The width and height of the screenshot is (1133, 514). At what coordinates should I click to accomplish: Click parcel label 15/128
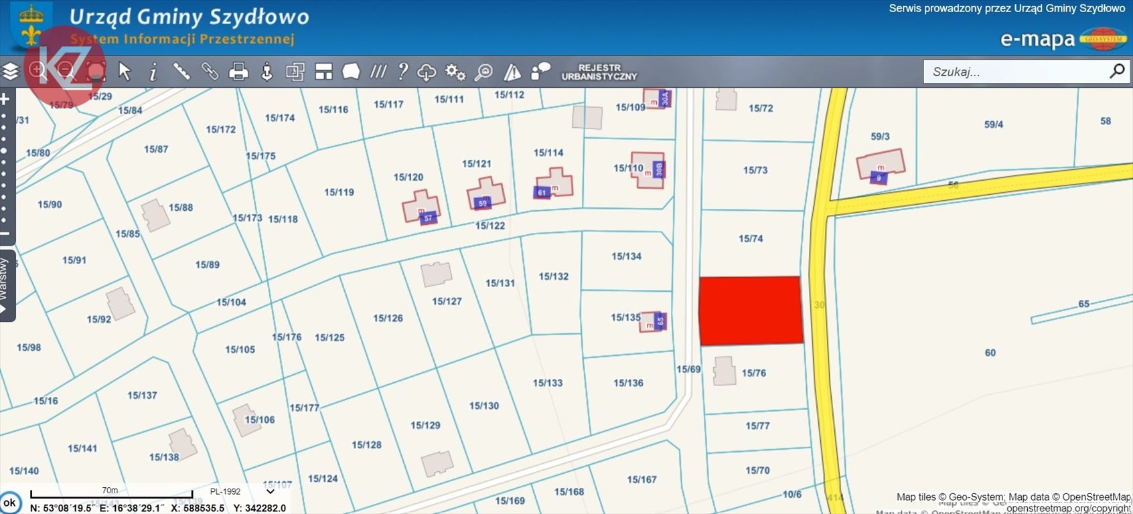366,444
